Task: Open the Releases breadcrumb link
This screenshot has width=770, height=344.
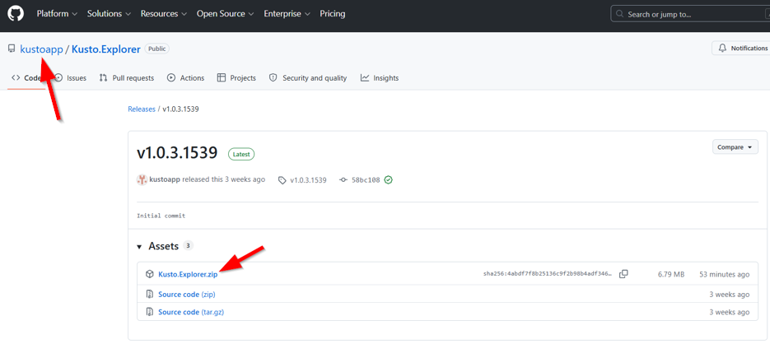Action: [142, 109]
